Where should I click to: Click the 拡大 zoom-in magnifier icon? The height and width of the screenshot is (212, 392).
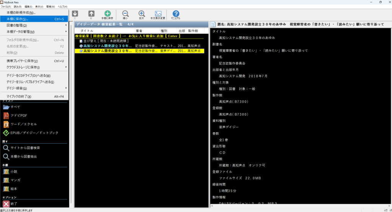pyautogui.click(x=141, y=15)
